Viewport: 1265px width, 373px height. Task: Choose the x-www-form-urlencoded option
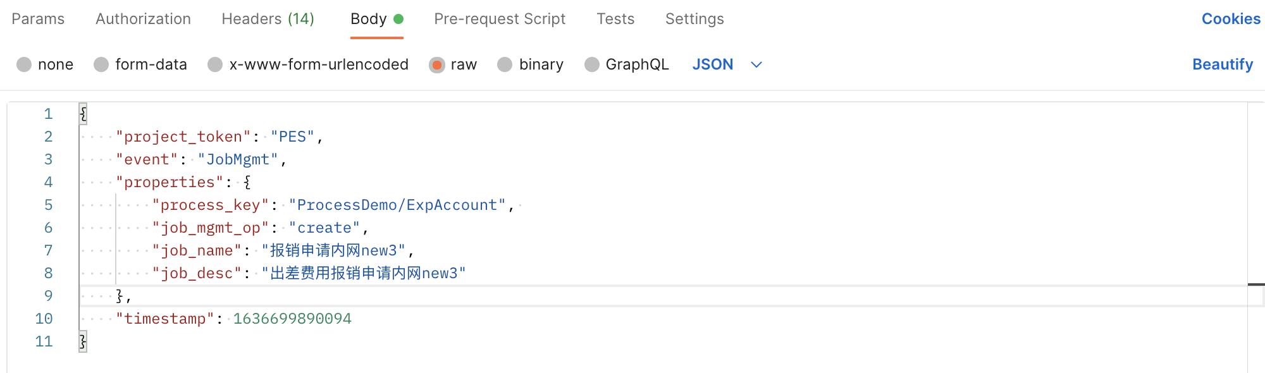308,64
